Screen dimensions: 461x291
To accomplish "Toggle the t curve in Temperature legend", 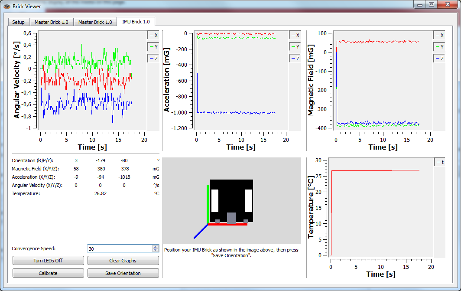I will coord(440,162).
